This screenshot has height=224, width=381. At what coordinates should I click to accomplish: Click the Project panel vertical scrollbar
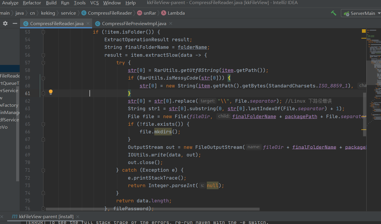(x=18, y=134)
